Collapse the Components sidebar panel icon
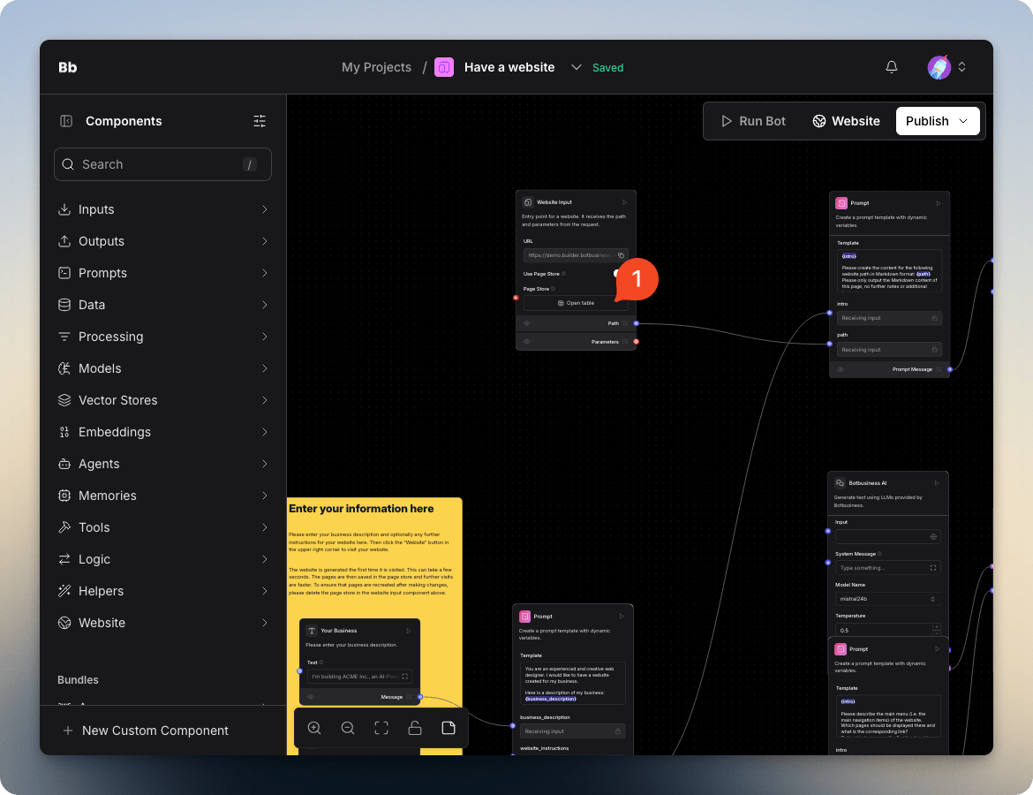This screenshot has height=795, width=1033. [65, 121]
